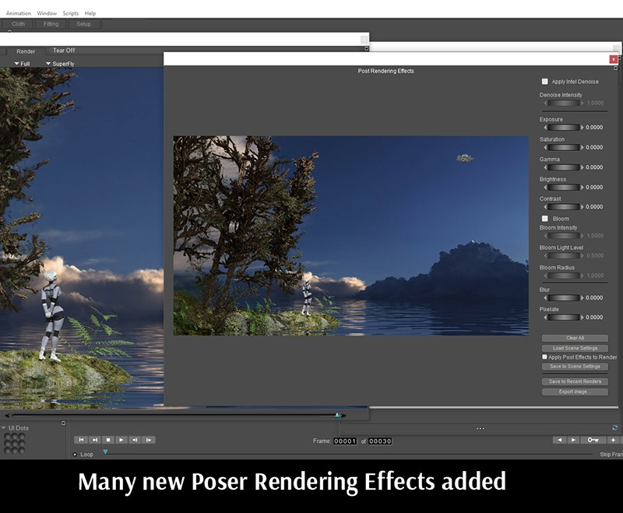Jump to the last frame

point(94,440)
